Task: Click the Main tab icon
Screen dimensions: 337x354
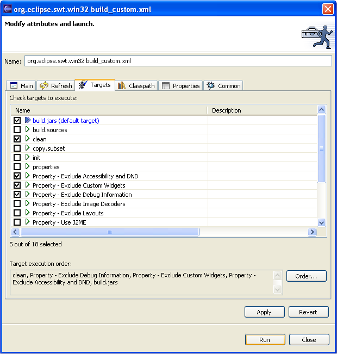Action: [14, 85]
